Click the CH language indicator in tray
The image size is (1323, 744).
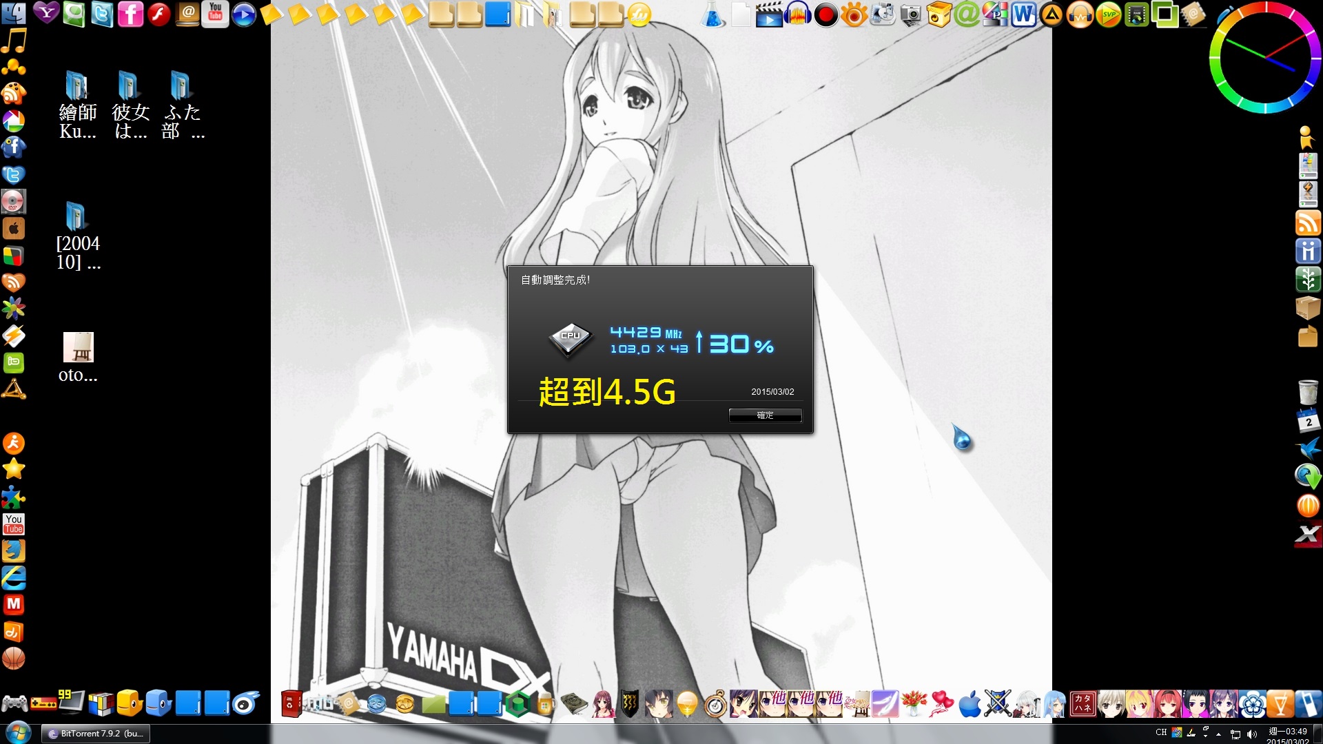click(x=1161, y=732)
